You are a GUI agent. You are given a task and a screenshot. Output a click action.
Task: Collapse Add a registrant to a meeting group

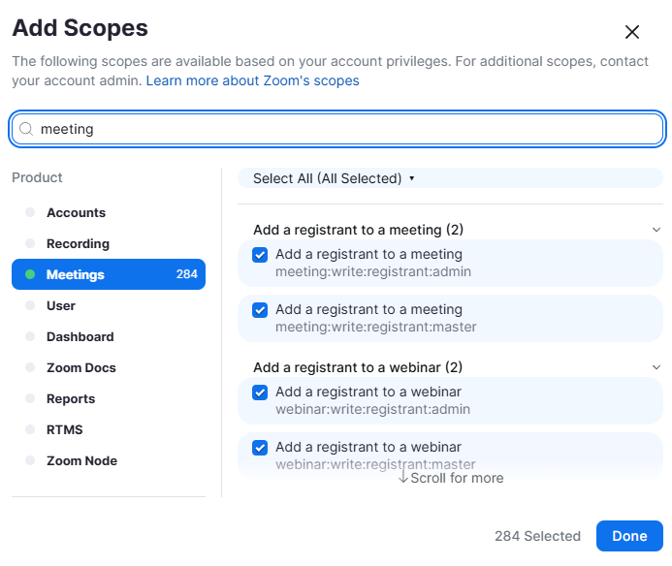pos(656,230)
